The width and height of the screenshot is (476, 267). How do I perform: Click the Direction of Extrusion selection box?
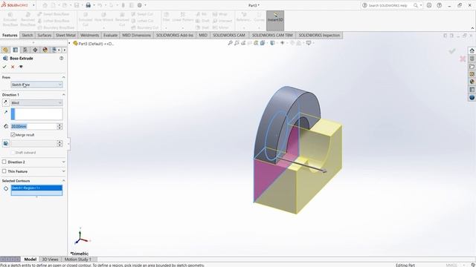tap(36, 114)
